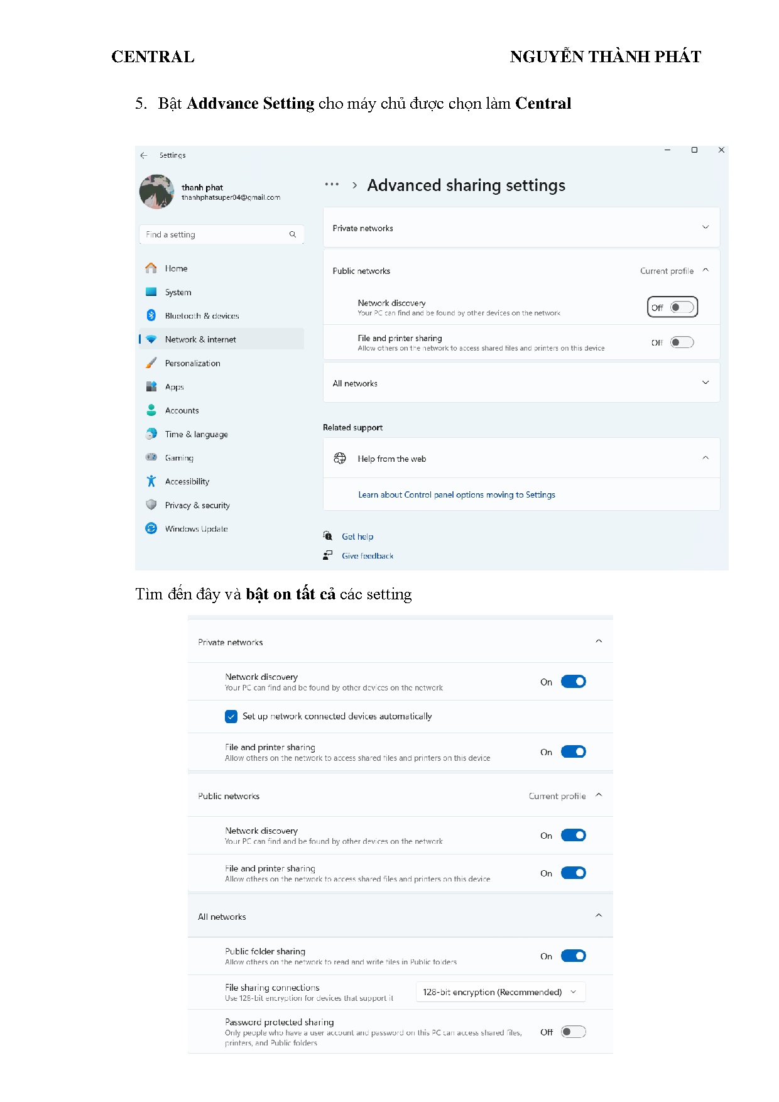Viewport: 779px width, 1102px height.
Task: Open the 128-bit encryption dropdown
Action: coord(500,992)
